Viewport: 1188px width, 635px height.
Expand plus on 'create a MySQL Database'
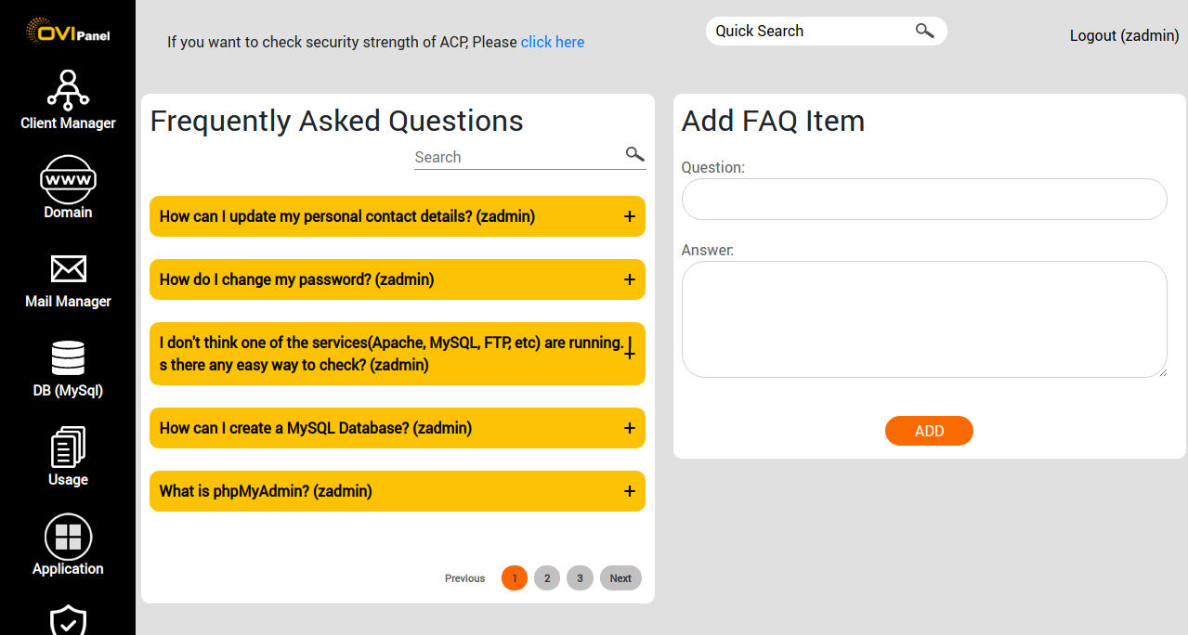pos(629,428)
